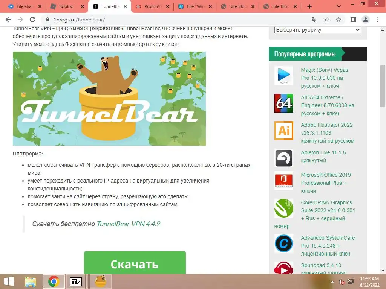Open the Chrome profile avatar

[x=366, y=20]
